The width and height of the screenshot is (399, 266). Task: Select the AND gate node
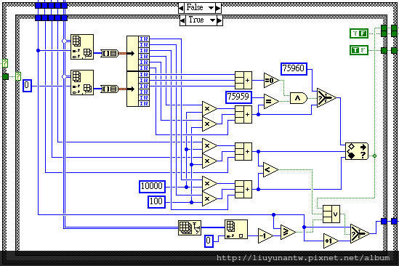pyautogui.click(x=299, y=98)
